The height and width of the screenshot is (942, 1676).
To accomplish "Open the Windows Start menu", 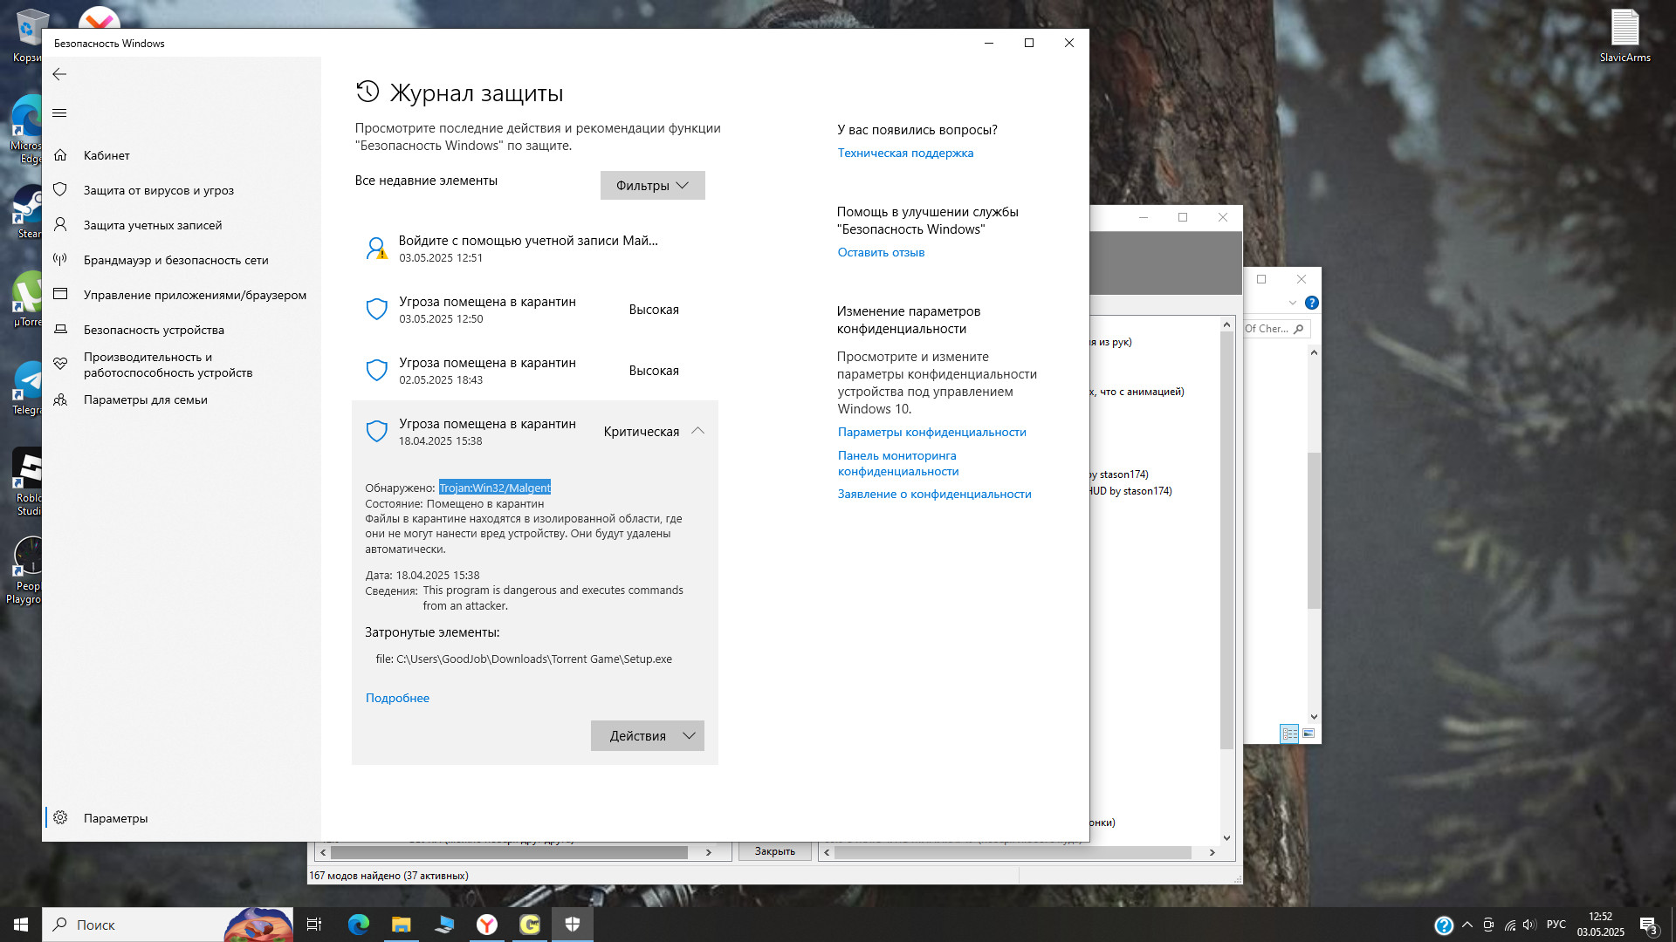I will (x=21, y=925).
